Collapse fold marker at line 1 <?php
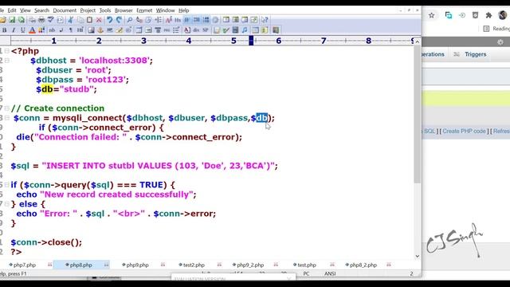Image resolution: width=510 pixels, height=287 pixels. pyautogui.click(x=6, y=51)
